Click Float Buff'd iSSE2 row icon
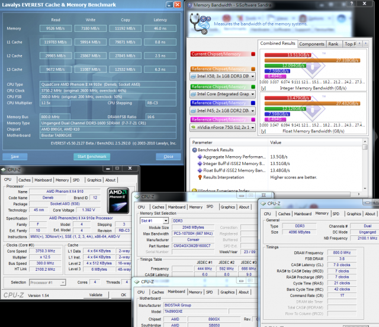This screenshot has width=379, height=327. pyautogui.click(x=200, y=170)
